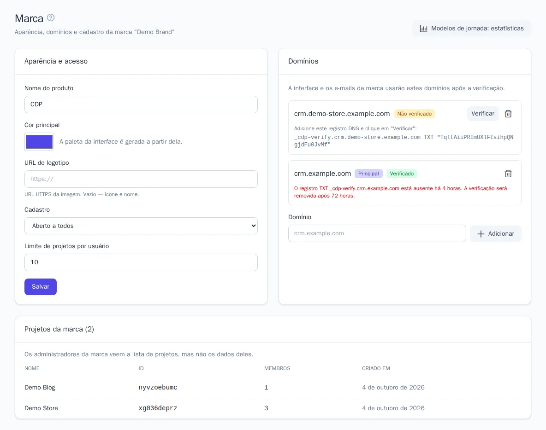Image resolution: width=546 pixels, height=430 pixels.
Task: Open Modelos de jornada: estatísticas
Action: pyautogui.click(x=472, y=29)
